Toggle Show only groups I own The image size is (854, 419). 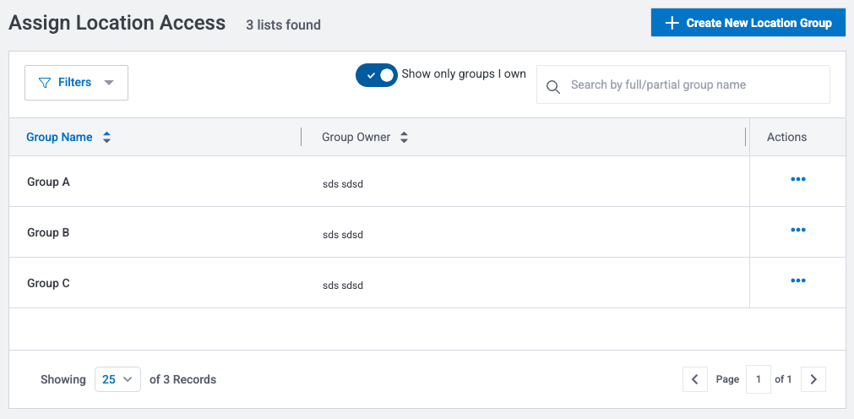pos(377,75)
